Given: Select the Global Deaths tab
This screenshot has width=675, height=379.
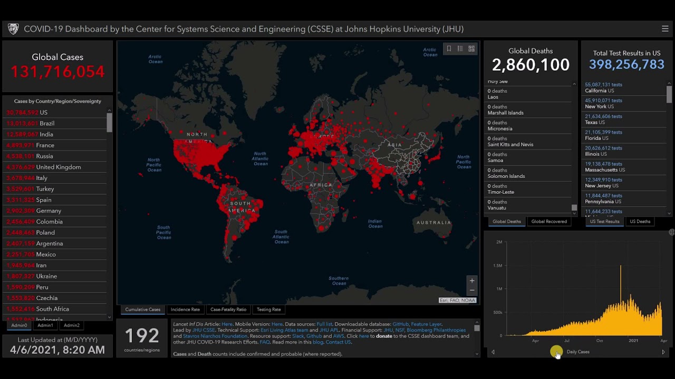Looking at the screenshot, I should [507, 222].
